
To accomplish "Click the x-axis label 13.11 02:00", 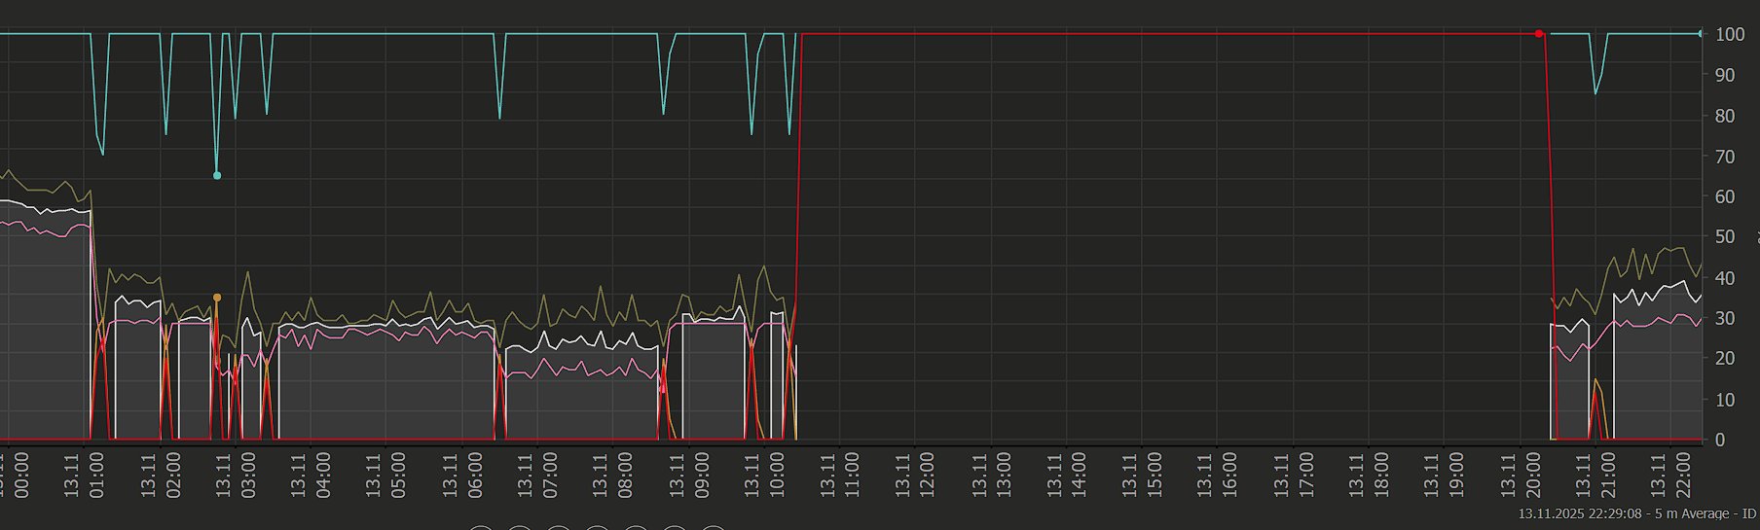I will [160, 475].
